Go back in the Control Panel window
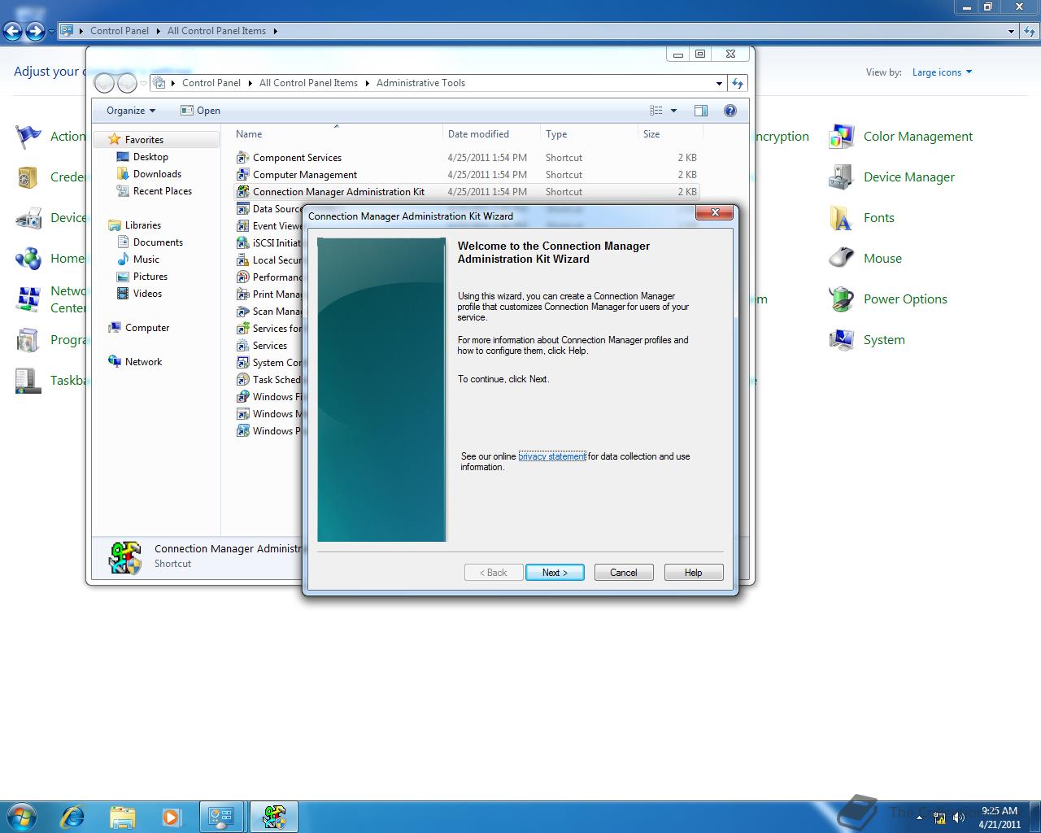The image size is (1041, 833). pos(13,31)
